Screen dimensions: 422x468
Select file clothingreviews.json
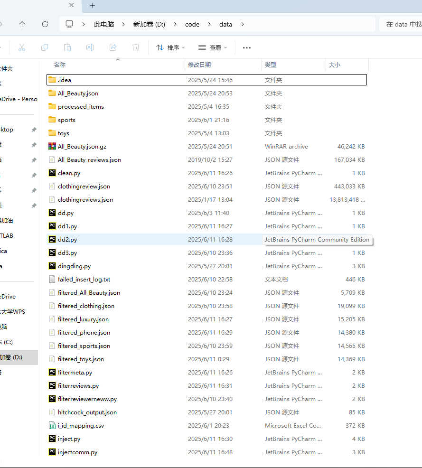tap(85, 200)
